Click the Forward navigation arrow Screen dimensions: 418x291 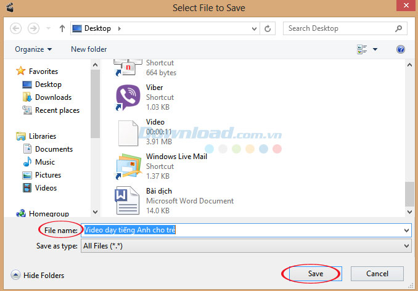pyautogui.click(x=33, y=28)
